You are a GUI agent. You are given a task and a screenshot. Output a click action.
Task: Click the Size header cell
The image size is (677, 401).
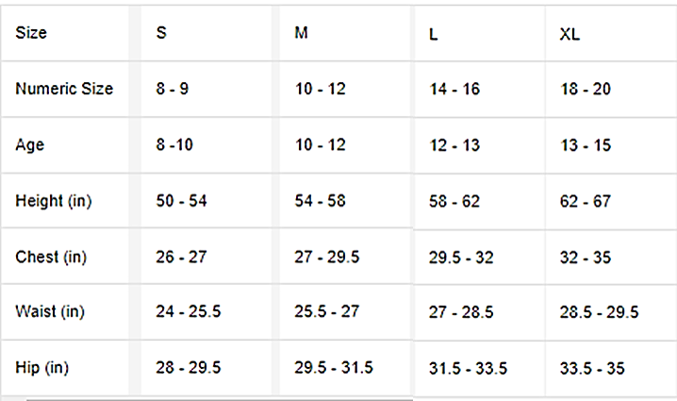(x=31, y=33)
